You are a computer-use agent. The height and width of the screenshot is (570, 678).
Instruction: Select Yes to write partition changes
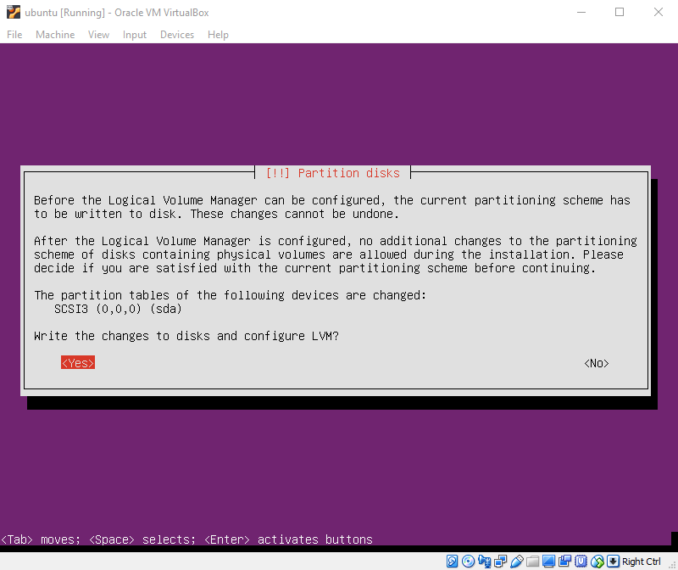tap(77, 362)
